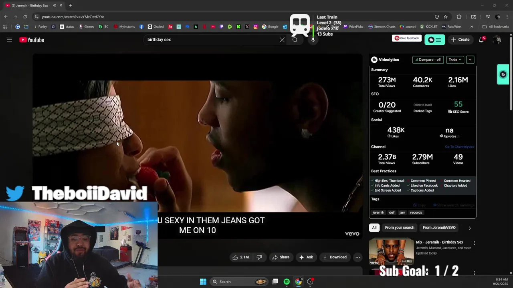Close the Jeremih - Birthday Sex tab
This screenshot has width=513, height=288.
pyautogui.click(x=61, y=5)
